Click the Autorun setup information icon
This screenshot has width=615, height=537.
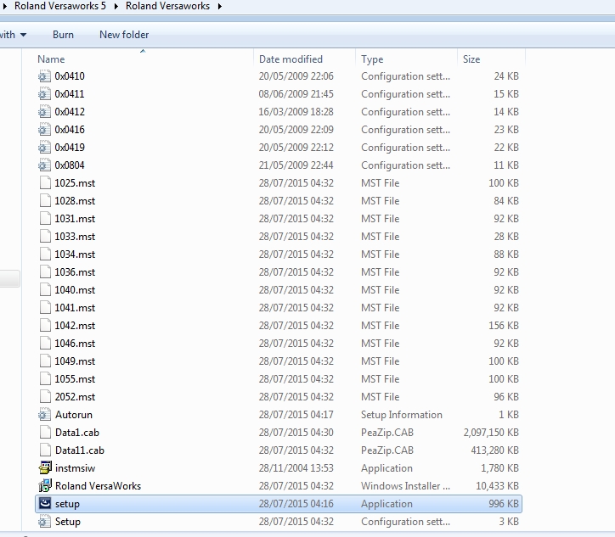[x=45, y=415]
